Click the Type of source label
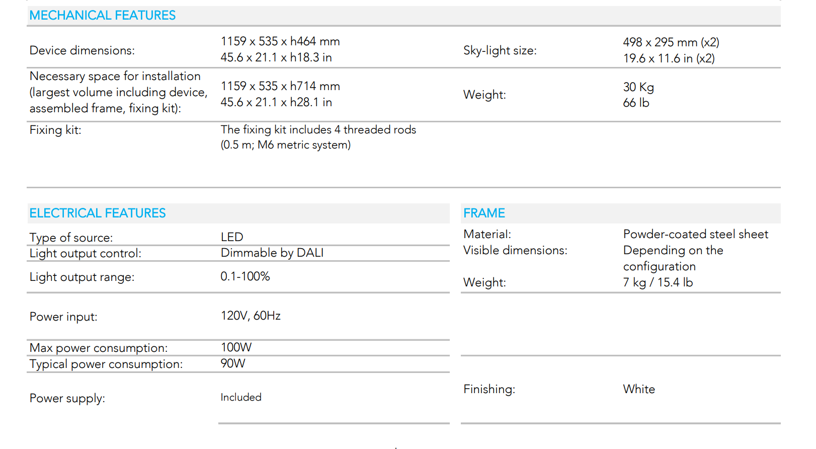The image size is (816, 449). [71, 238]
